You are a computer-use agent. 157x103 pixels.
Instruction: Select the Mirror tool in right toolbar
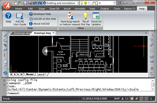152,68
